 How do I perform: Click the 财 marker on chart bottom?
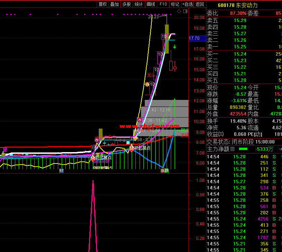62,170
